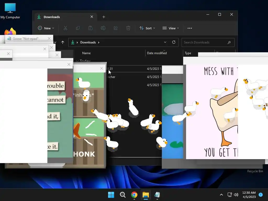Open the See more three-dots menu
This screenshot has height=201, width=268.
190,28
